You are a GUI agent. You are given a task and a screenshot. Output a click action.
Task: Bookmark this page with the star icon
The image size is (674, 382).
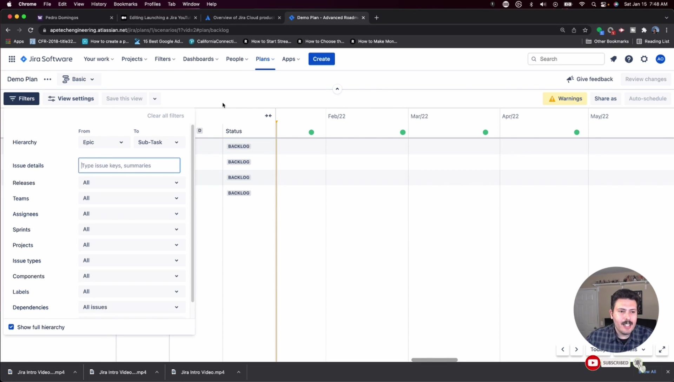(585, 30)
